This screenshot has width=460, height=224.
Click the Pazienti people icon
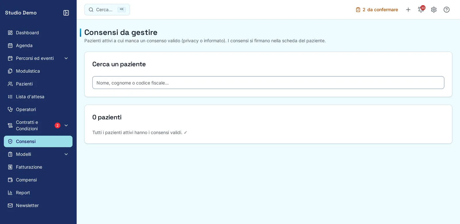[x=10, y=84]
